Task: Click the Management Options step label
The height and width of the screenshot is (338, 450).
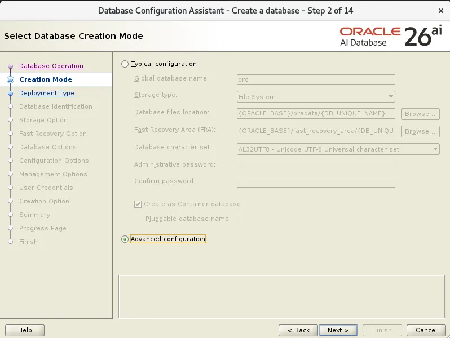Action: point(53,174)
